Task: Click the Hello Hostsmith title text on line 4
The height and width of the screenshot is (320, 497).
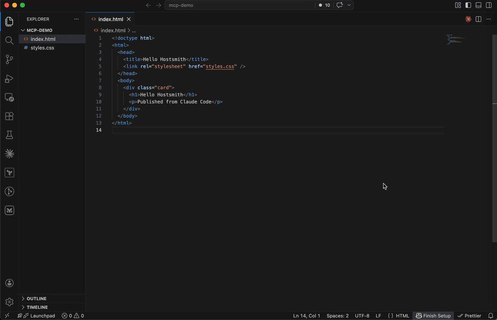Action: (x=164, y=59)
